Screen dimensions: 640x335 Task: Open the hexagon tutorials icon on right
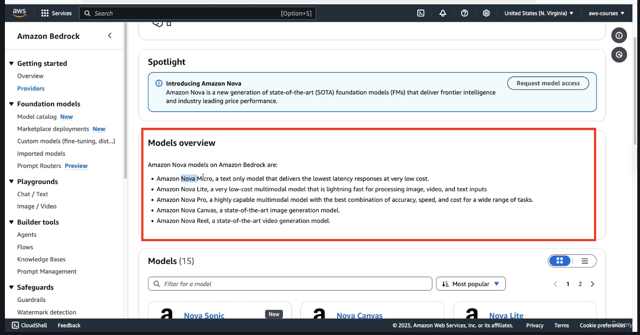pyautogui.click(x=619, y=55)
